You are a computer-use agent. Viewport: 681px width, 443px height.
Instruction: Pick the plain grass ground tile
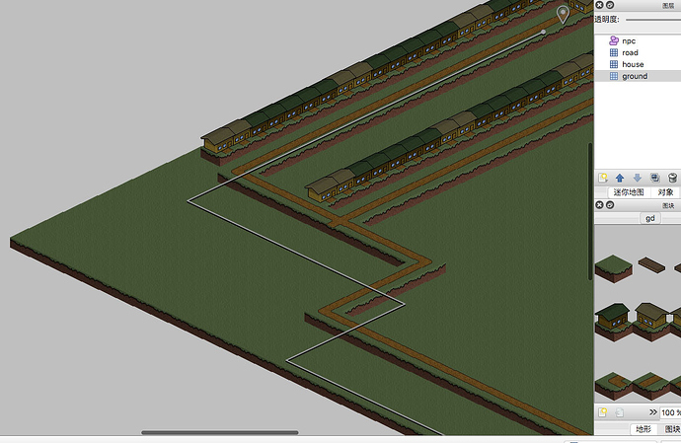point(613,268)
